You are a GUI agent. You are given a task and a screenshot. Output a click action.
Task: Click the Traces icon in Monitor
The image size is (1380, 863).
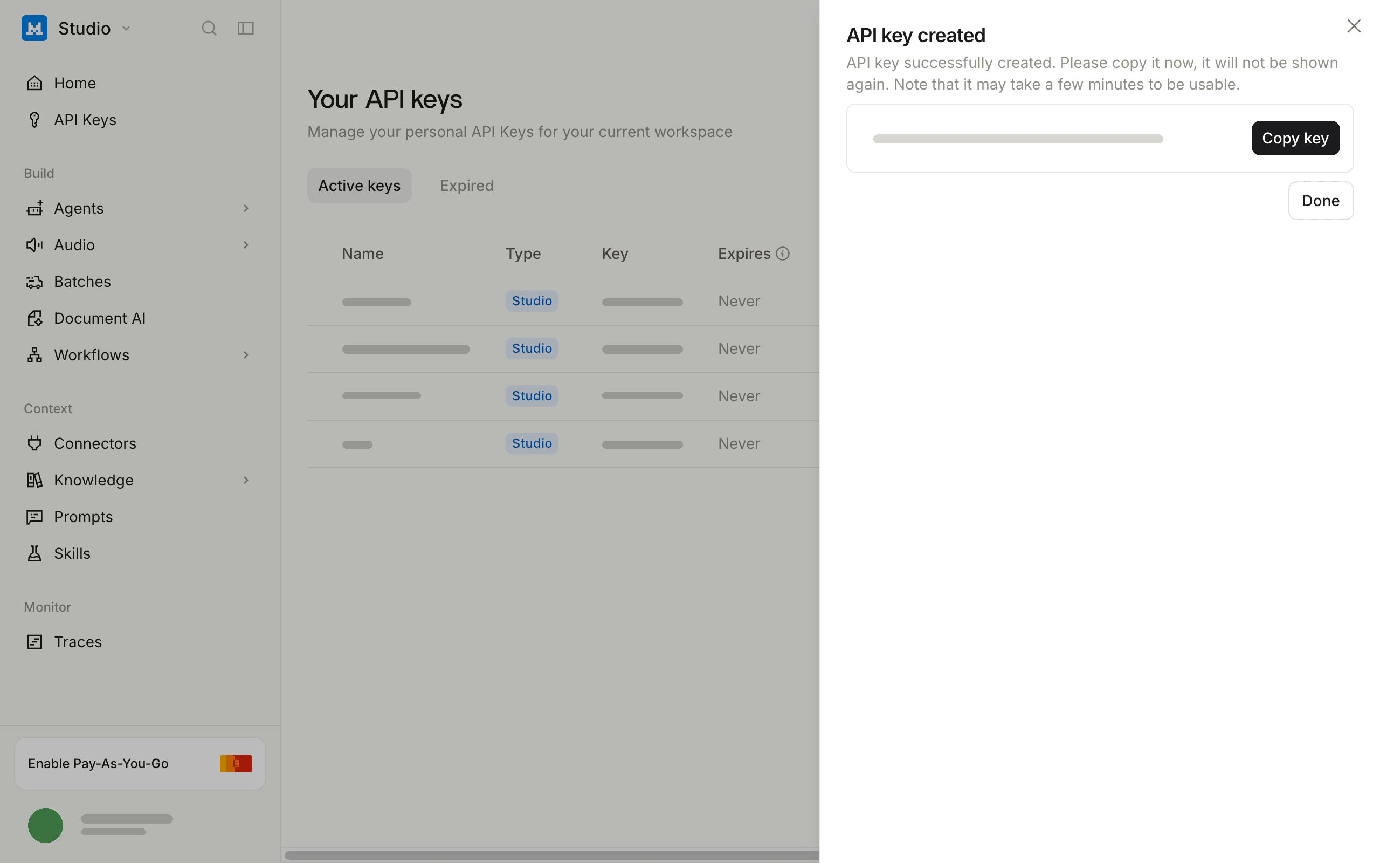coord(35,642)
